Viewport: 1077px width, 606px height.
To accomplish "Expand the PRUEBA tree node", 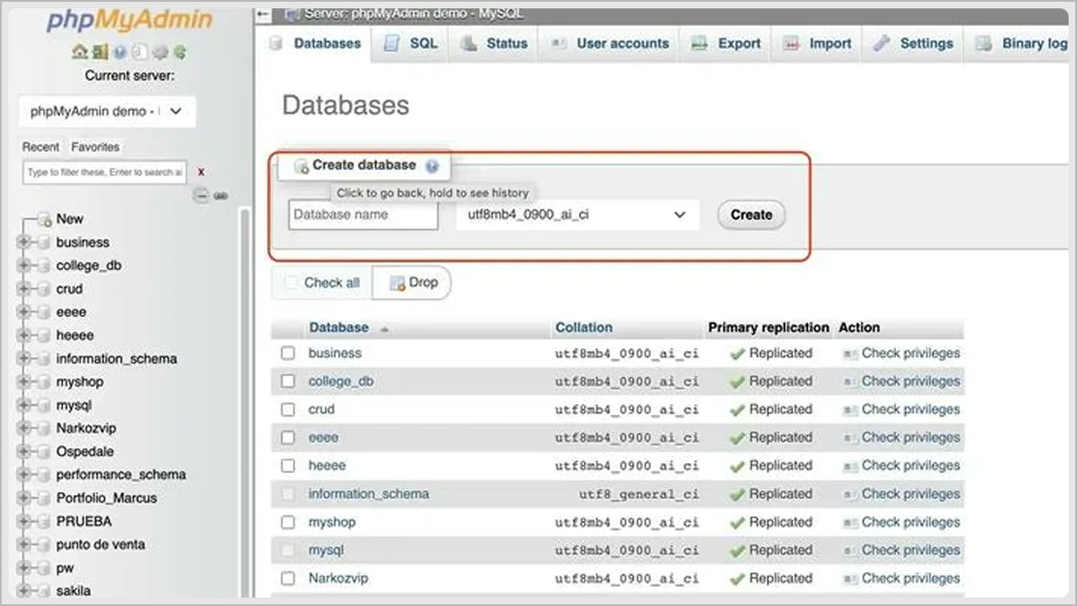I will (x=23, y=522).
